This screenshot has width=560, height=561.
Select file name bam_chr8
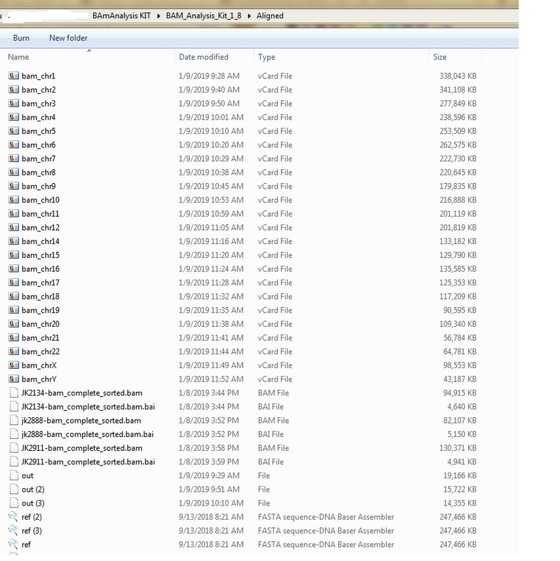[x=39, y=173]
